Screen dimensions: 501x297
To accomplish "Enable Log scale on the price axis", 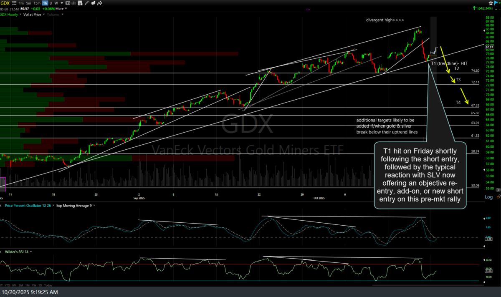I will tap(488, 196).
